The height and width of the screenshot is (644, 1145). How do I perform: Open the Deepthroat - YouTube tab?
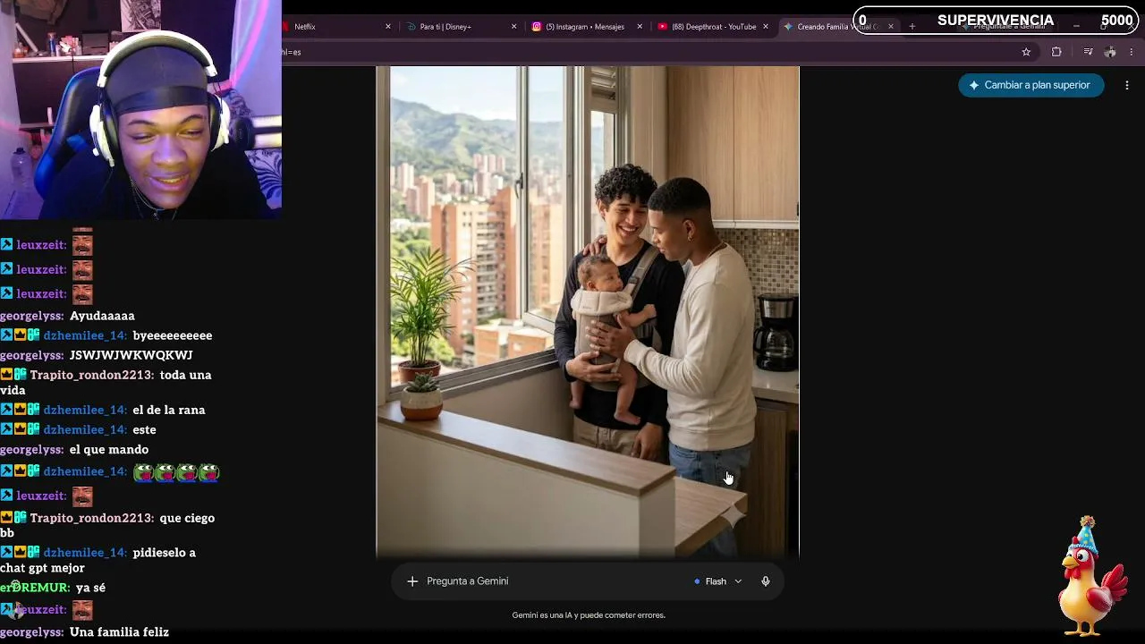pos(712,27)
